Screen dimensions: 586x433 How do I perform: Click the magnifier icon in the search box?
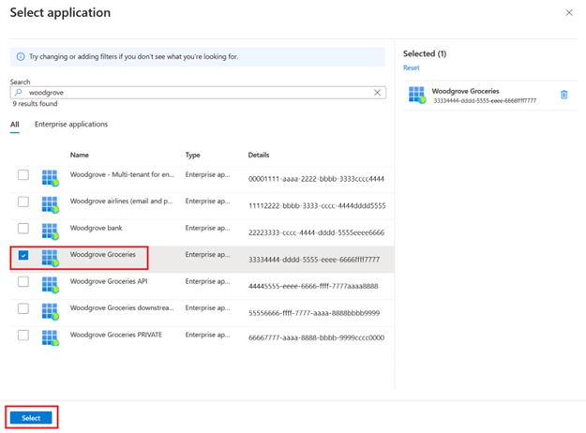point(18,92)
